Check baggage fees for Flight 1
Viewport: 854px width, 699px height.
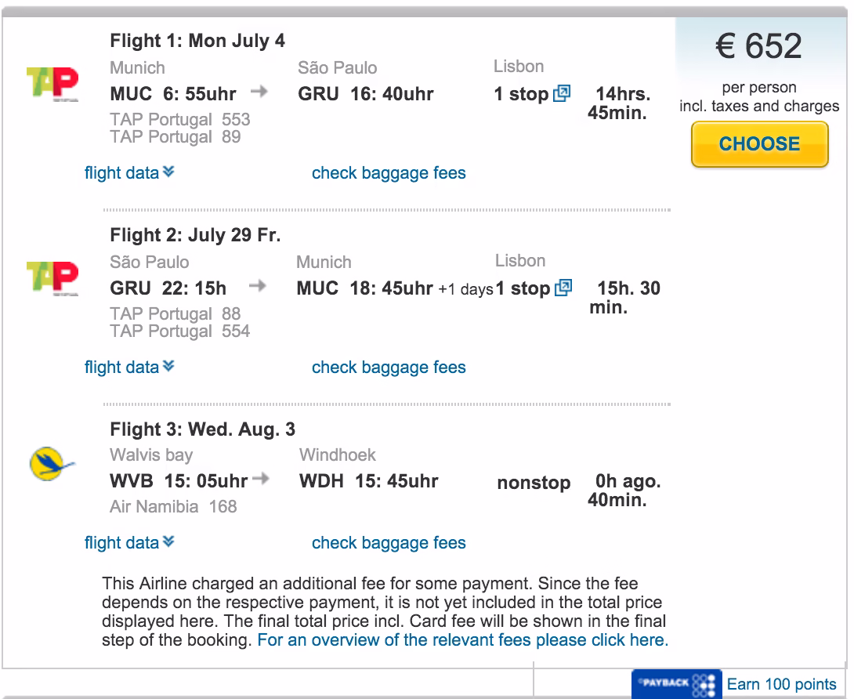click(x=389, y=173)
